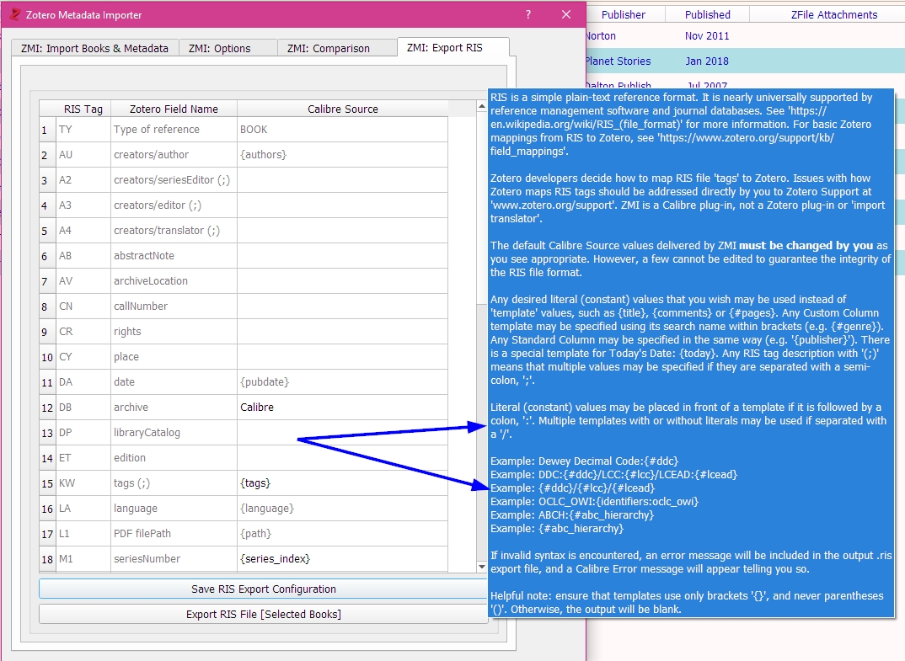Click the Calibre Source cell for rights row

pos(342,332)
